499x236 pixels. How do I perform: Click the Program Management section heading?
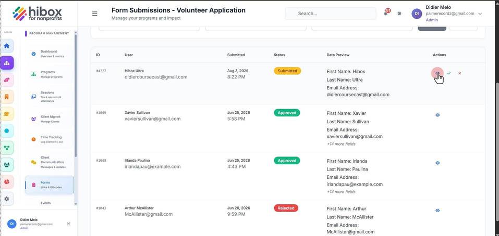(x=49, y=33)
